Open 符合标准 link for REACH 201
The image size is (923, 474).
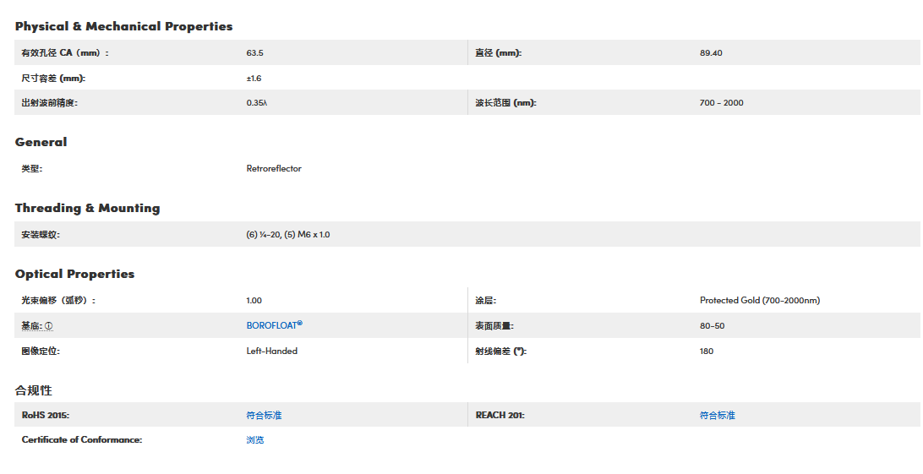point(717,415)
